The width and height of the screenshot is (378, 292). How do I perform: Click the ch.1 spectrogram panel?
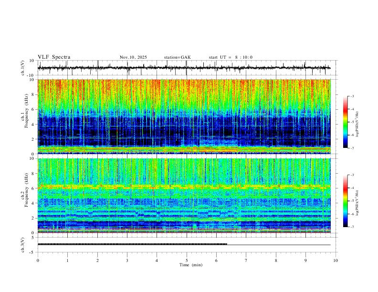184,116
